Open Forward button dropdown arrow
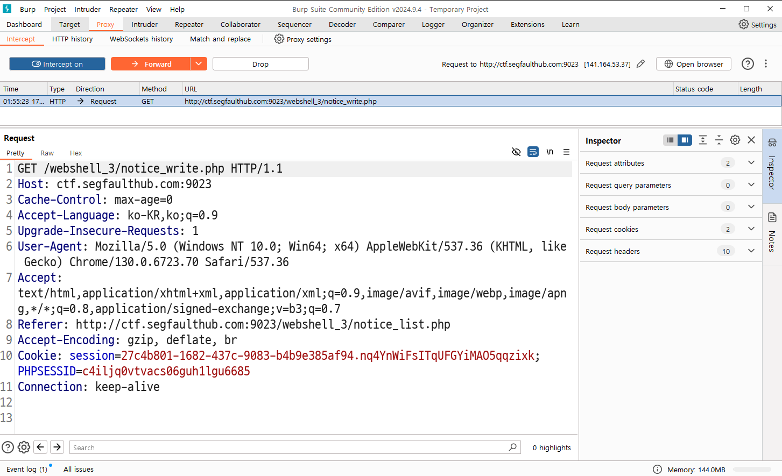 [x=199, y=63]
